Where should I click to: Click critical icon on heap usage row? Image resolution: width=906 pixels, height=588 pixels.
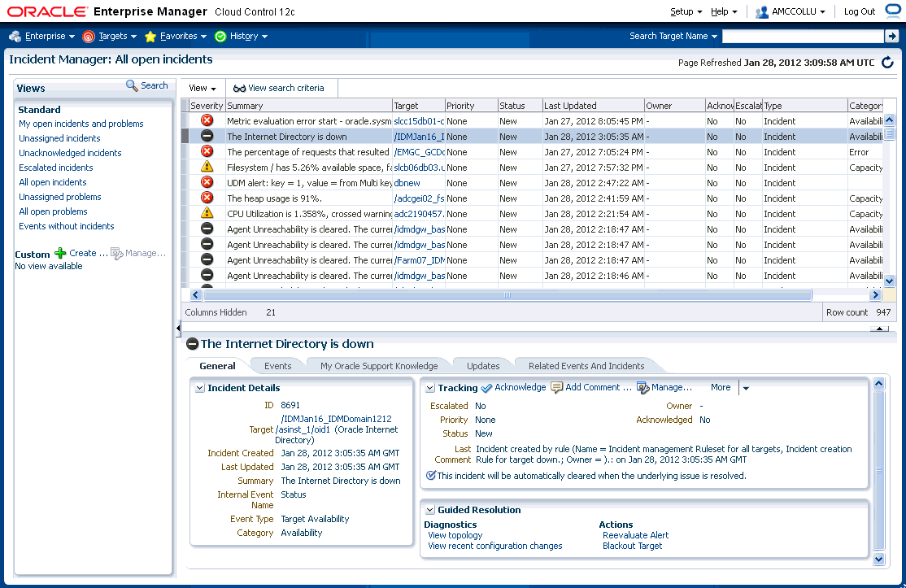click(x=207, y=198)
